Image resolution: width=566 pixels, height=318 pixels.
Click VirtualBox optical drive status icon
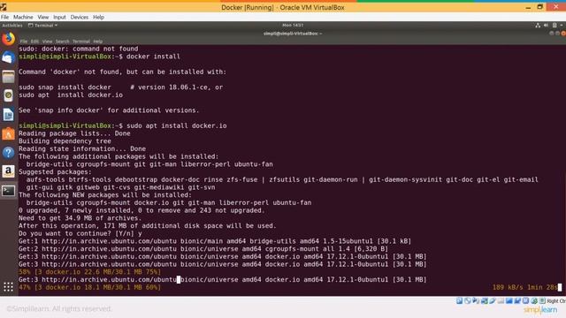(x=468, y=300)
